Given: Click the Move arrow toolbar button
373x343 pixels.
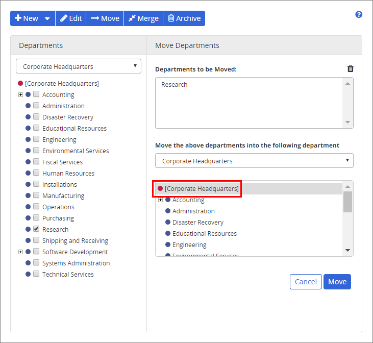Looking at the screenshot, I should click(105, 18).
